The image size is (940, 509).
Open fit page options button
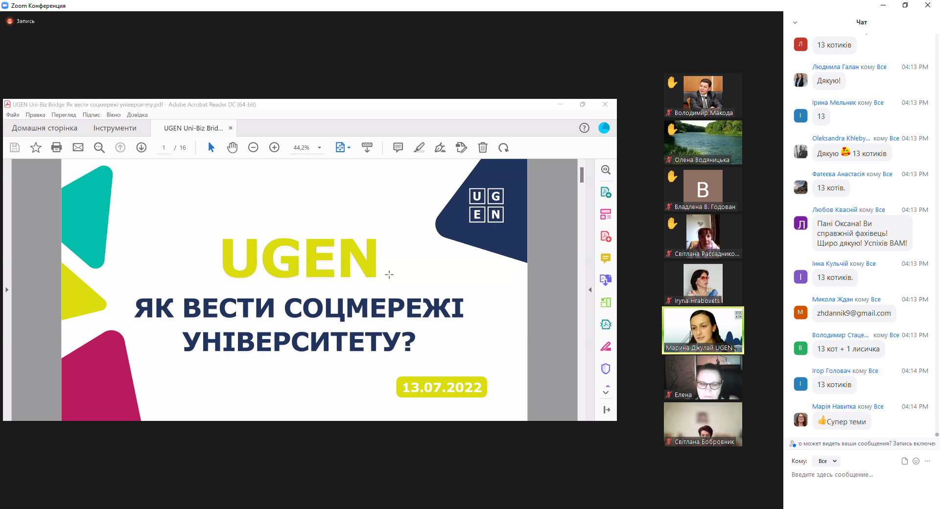343,147
